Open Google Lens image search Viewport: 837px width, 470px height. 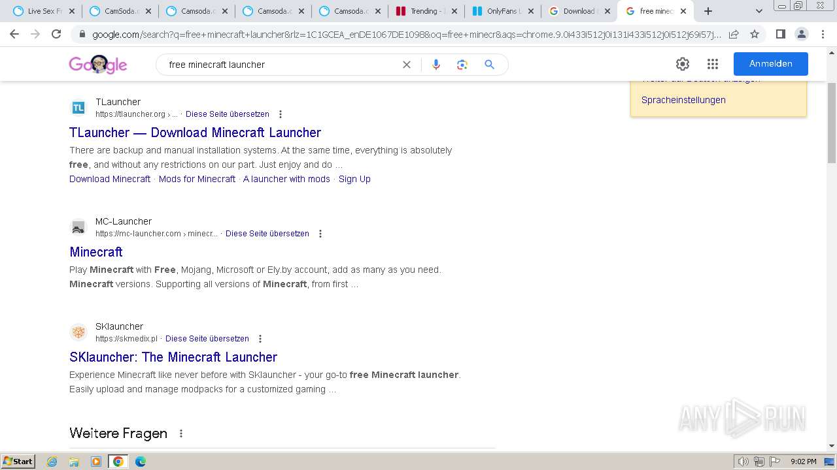(462, 65)
